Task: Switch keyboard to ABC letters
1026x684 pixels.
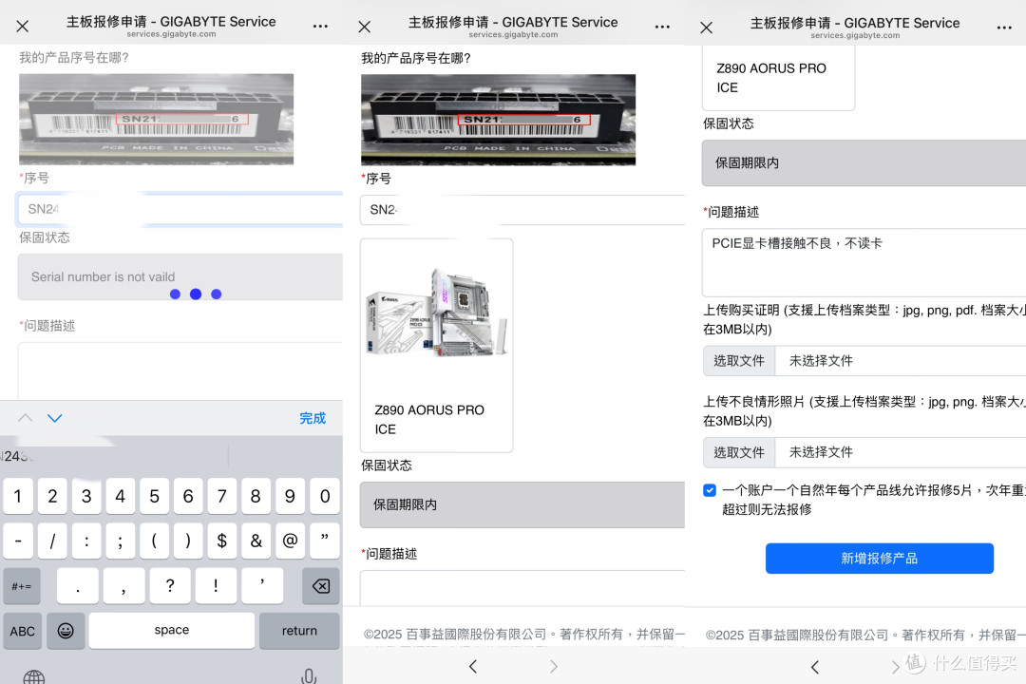Action: click(x=22, y=631)
